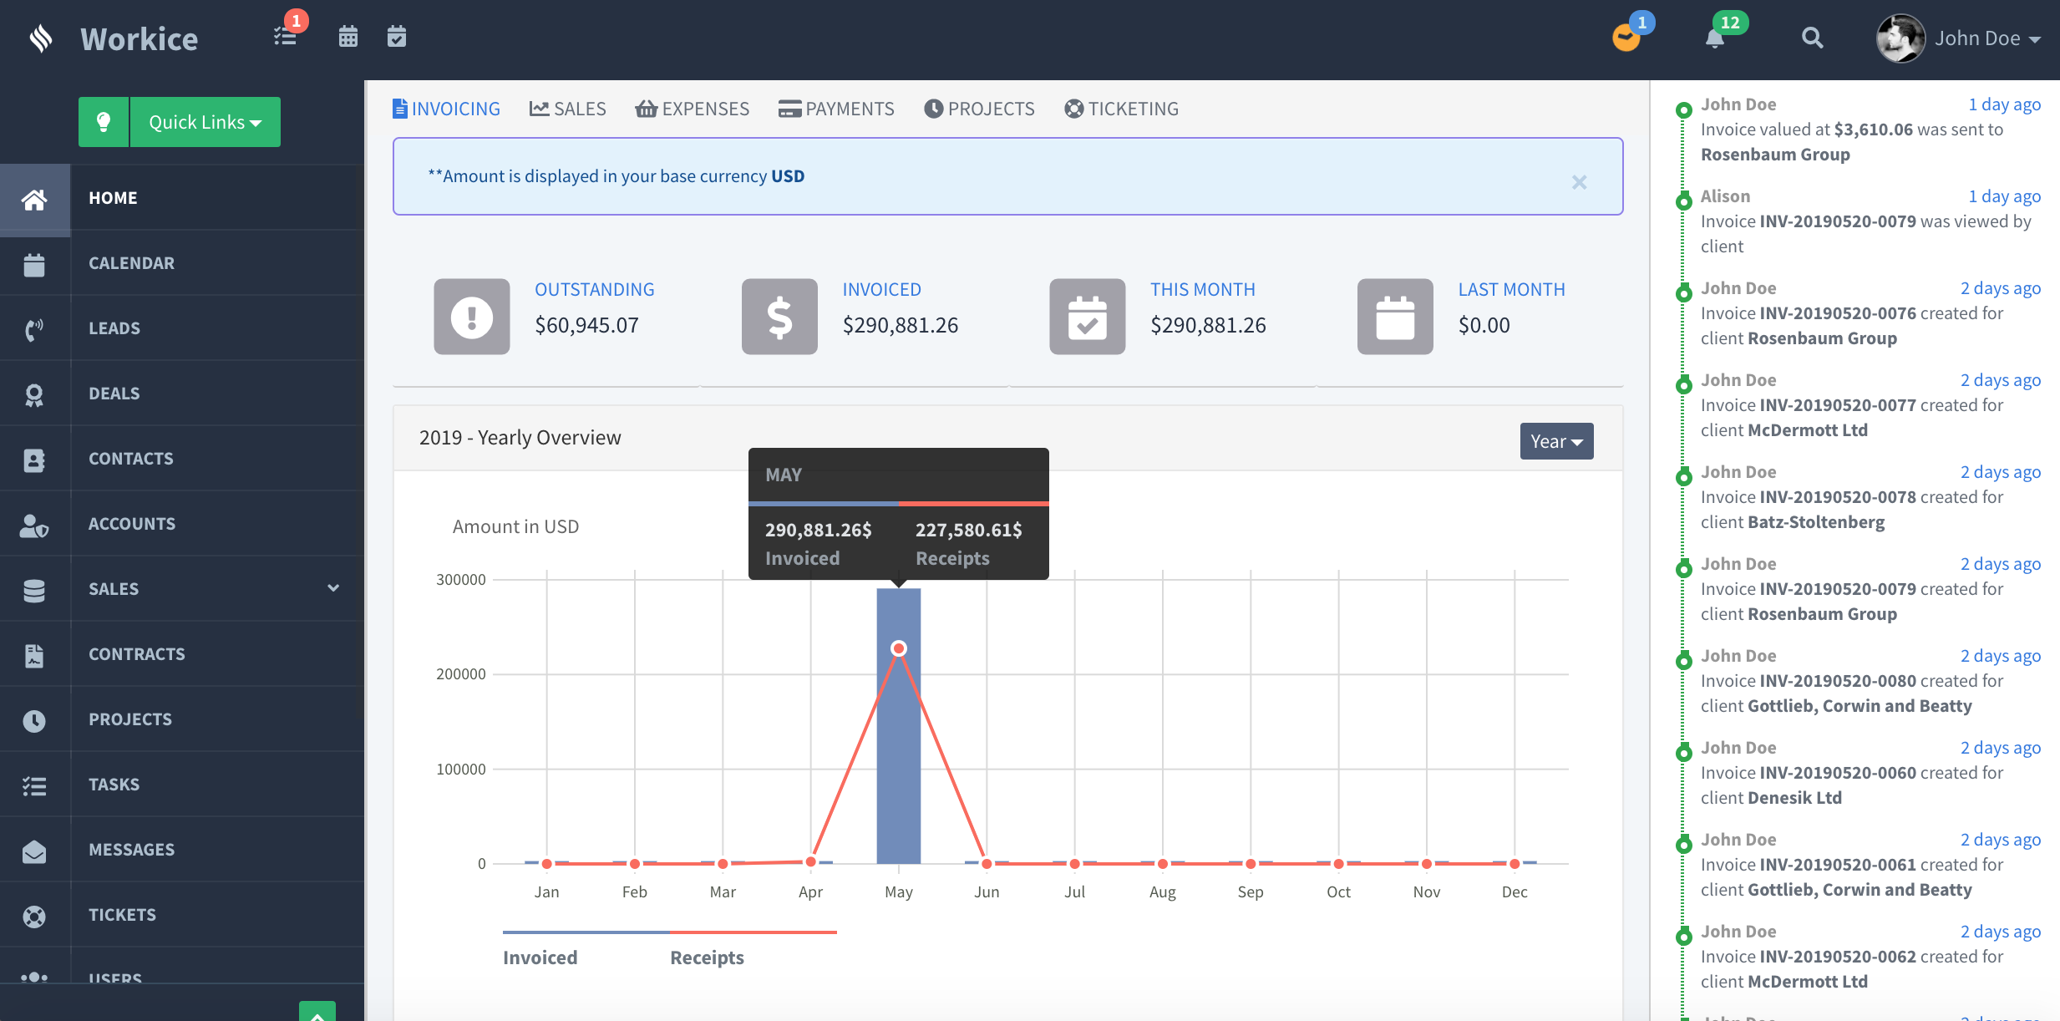Open Leads in the sidebar
Screen dimensions: 2060x1021
tap(114, 328)
